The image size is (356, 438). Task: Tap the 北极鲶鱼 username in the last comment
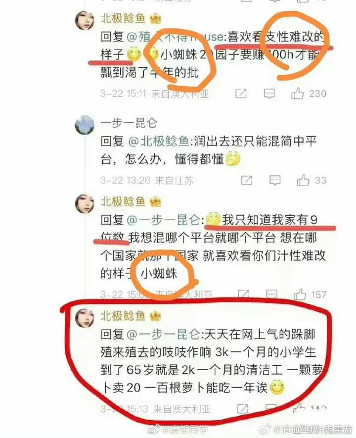pos(123,316)
